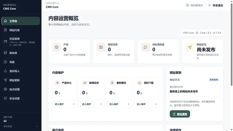233x131 pixels.
Task: Click the 待处理询盘 message icon
Action: (x=145, y=47)
